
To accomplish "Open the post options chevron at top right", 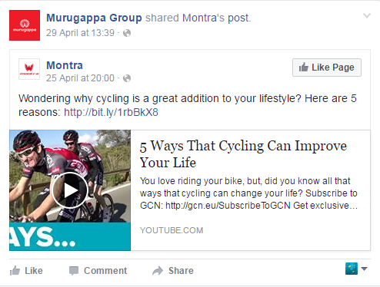I will [367, 16].
